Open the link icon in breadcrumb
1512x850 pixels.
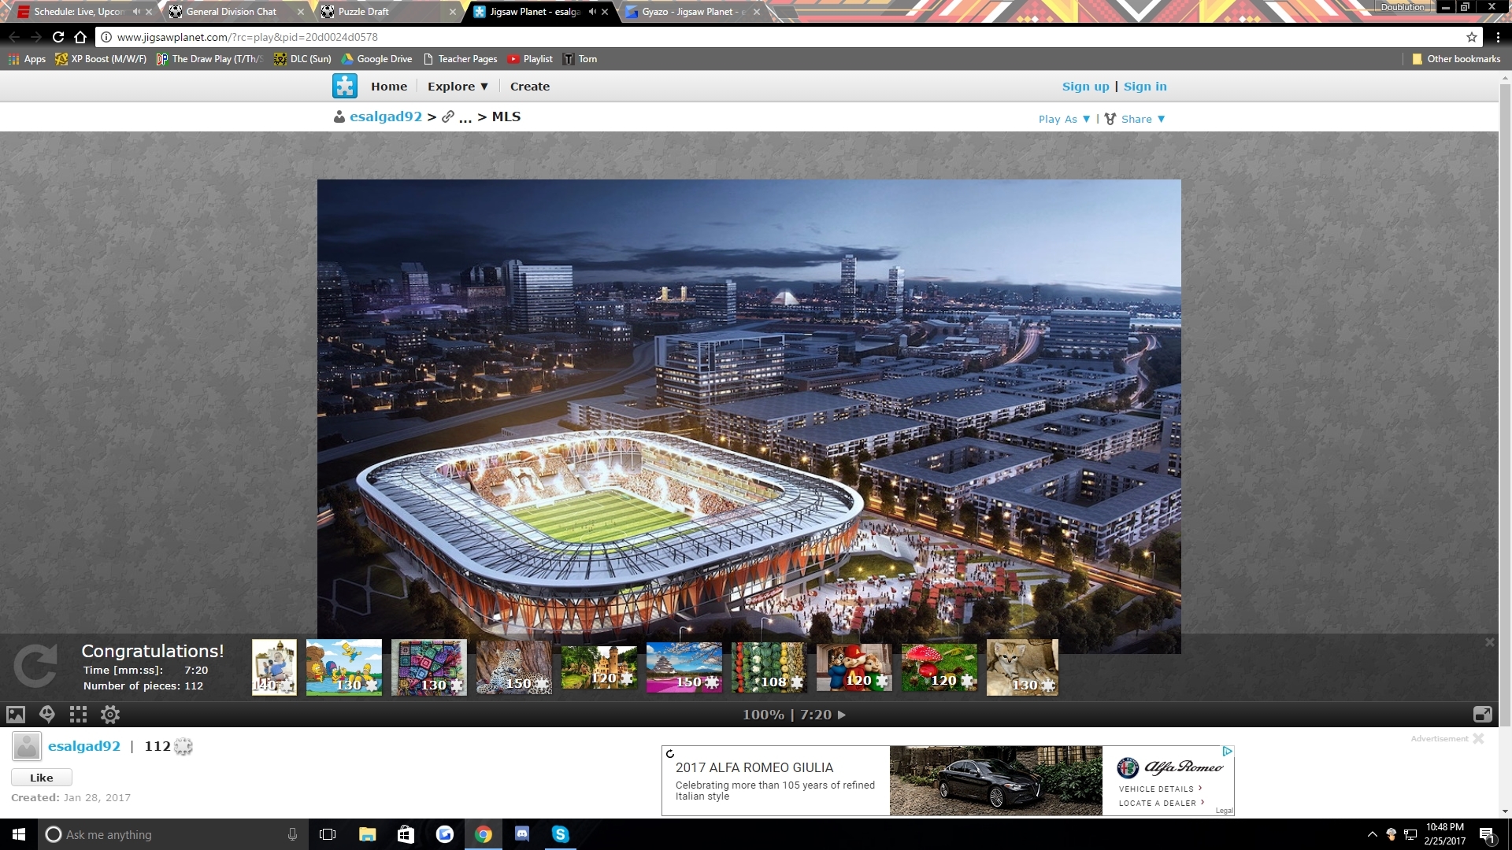pyautogui.click(x=448, y=116)
